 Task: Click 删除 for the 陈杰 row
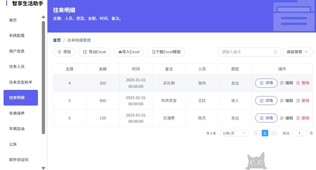[x=303, y=118]
